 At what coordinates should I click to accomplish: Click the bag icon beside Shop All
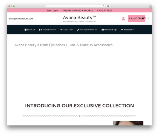[x=25, y=30]
